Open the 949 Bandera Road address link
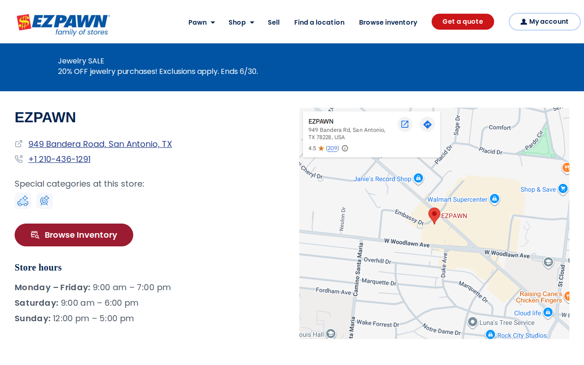The image size is (584, 365). pyautogui.click(x=100, y=144)
